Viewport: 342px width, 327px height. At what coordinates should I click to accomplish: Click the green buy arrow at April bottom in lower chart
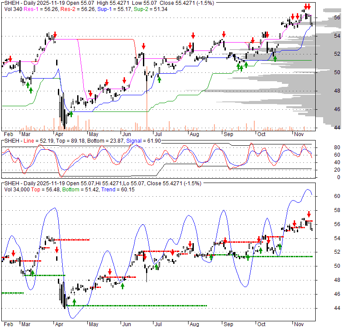[74, 302]
